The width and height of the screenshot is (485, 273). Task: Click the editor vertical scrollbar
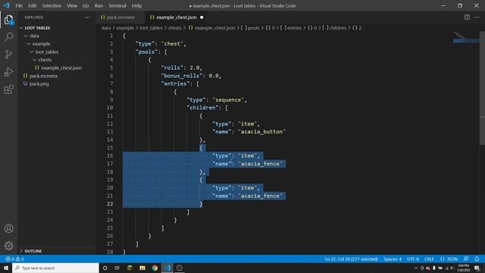pos(482,88)
